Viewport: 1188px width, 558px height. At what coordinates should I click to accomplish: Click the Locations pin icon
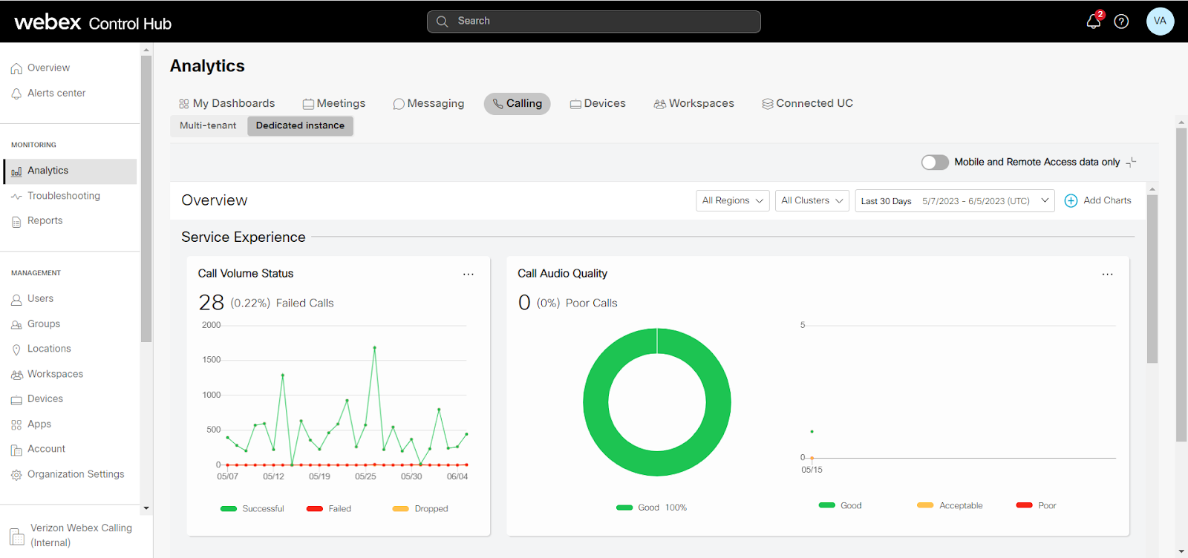[16, 349]
